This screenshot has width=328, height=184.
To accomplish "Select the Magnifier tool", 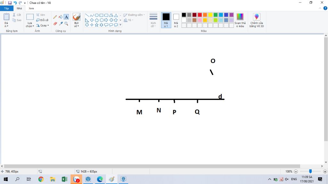I will 66,24.
